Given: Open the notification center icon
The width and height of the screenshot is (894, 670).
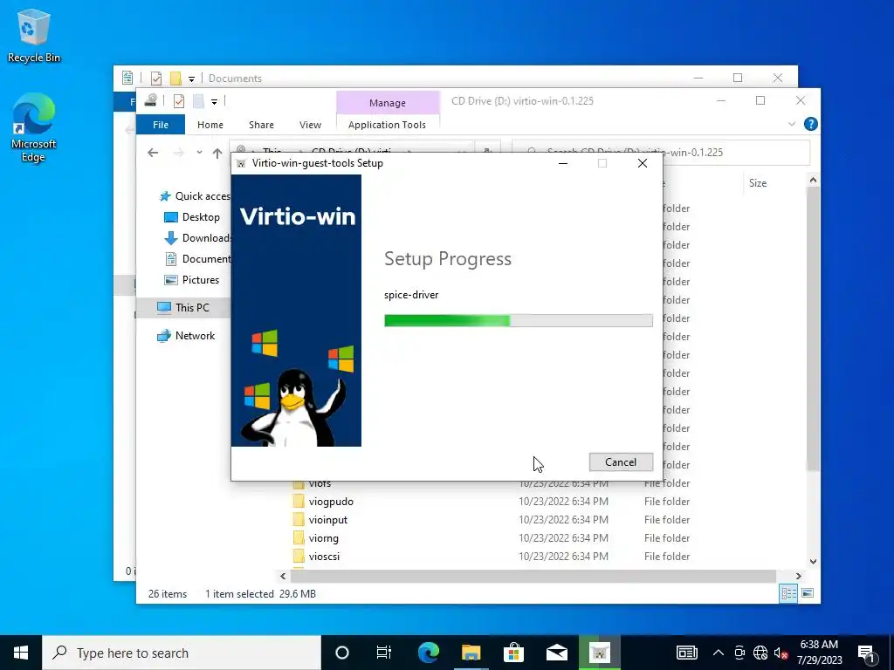Looking at the screenshot, I should 867,653.
